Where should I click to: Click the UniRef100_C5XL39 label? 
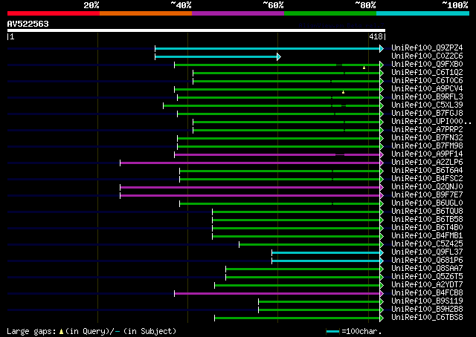coord(427,105)
